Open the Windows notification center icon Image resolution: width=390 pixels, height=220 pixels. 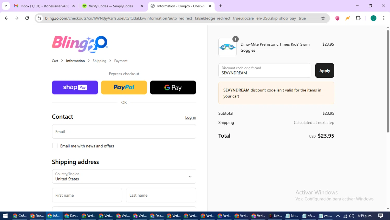[x=381, y=216]
